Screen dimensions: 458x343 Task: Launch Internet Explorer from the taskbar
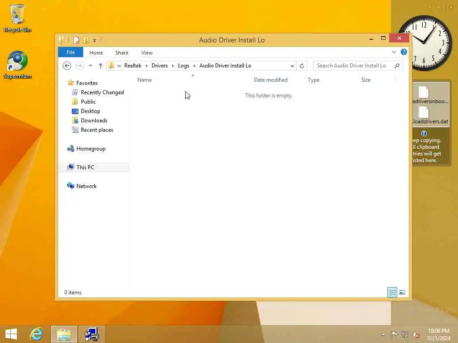point(37,334)
